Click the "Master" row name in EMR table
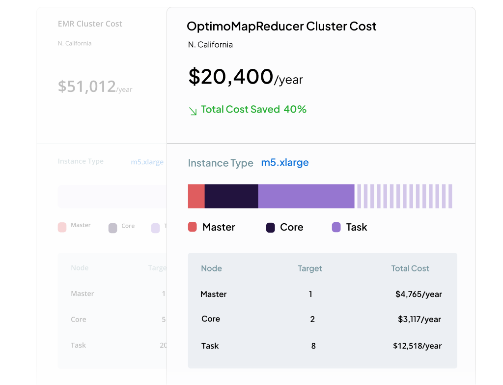The image size is (503, 385). point(83,294)
